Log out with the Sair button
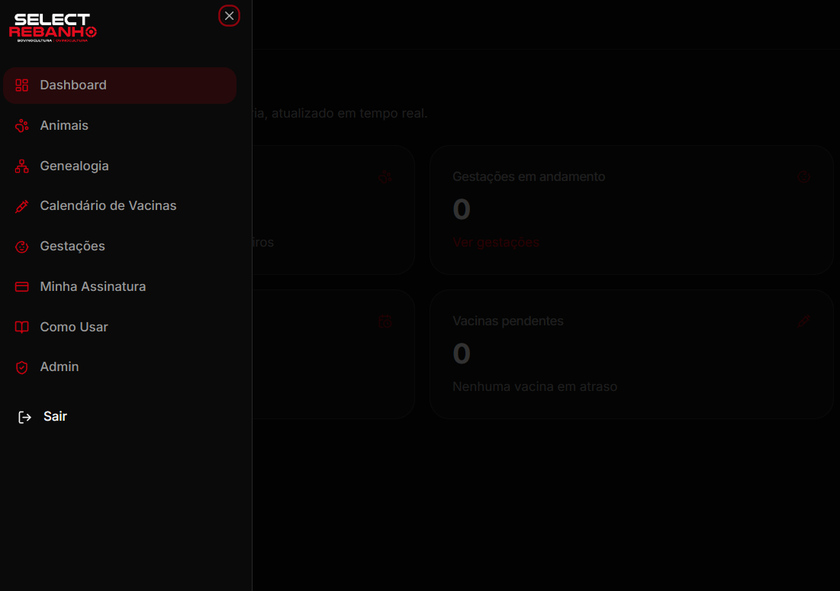 43,417
